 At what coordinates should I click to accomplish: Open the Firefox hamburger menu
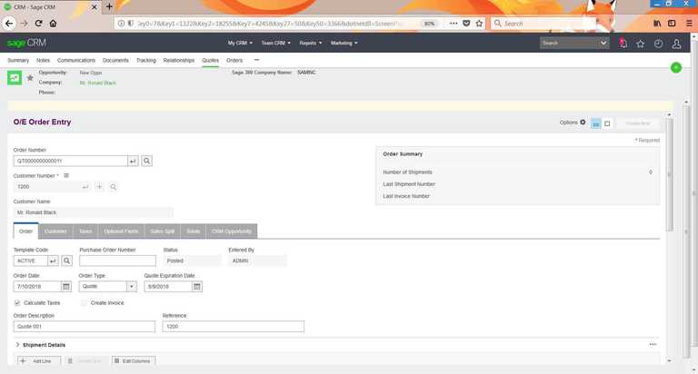(689, 23)
